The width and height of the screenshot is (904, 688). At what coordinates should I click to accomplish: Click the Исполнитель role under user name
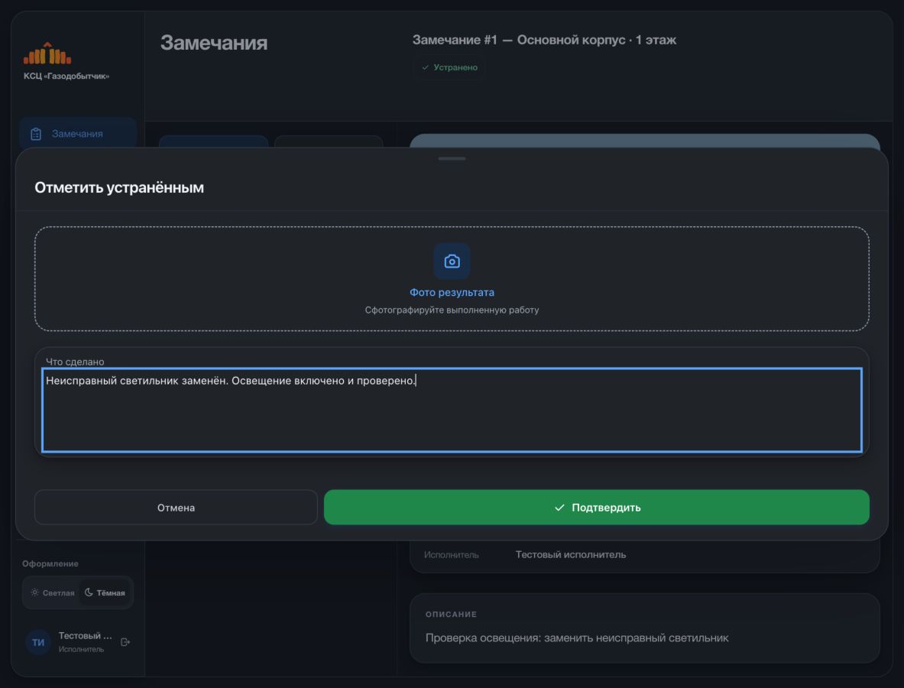click(81, 649)
